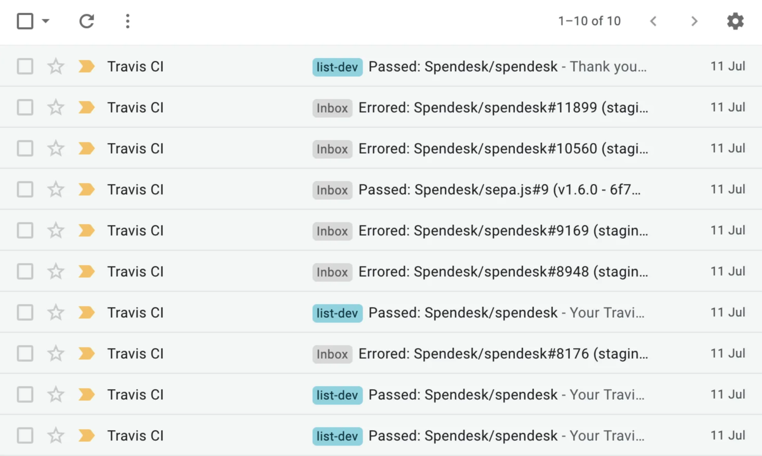Star the sepa.js#9 passed email
This screenshot has height=456, width=762.
(56, 189)
